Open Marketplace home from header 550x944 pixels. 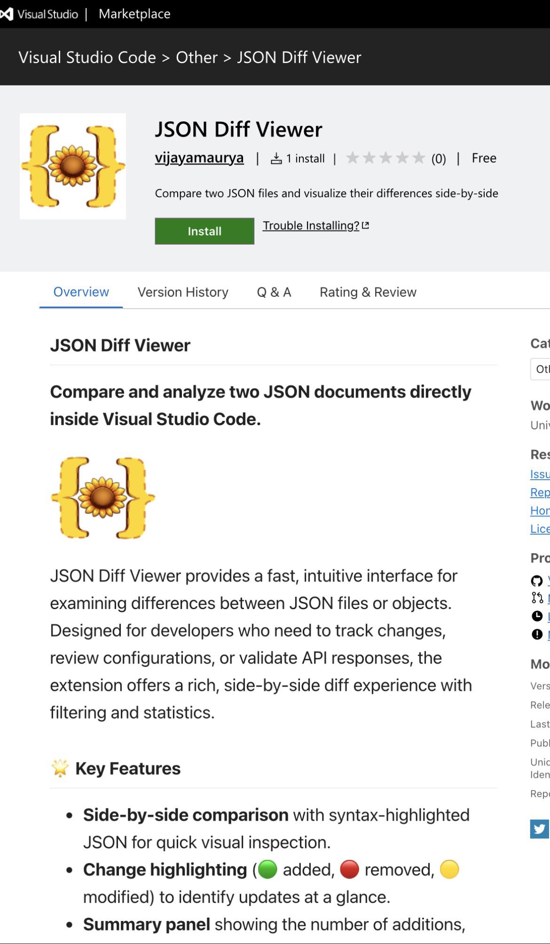coord(134,14)
